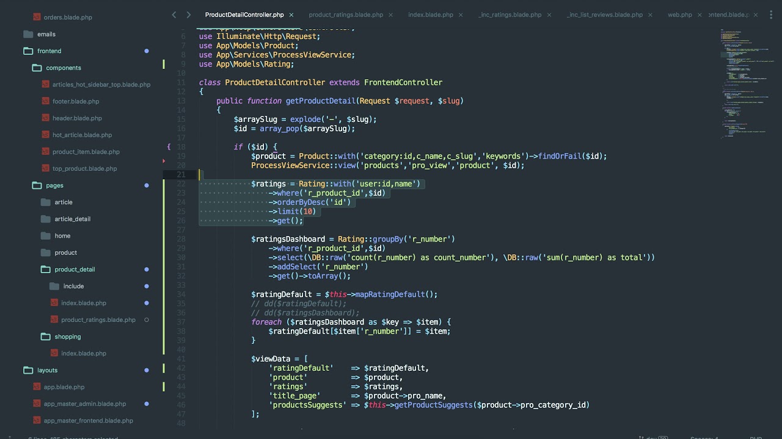Click 'addSelect' on line 31

tap(297, 266)
